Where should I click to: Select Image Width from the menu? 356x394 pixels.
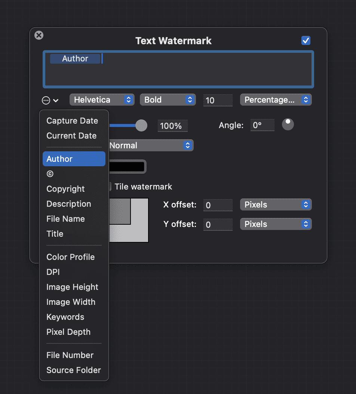click(71, 302)
